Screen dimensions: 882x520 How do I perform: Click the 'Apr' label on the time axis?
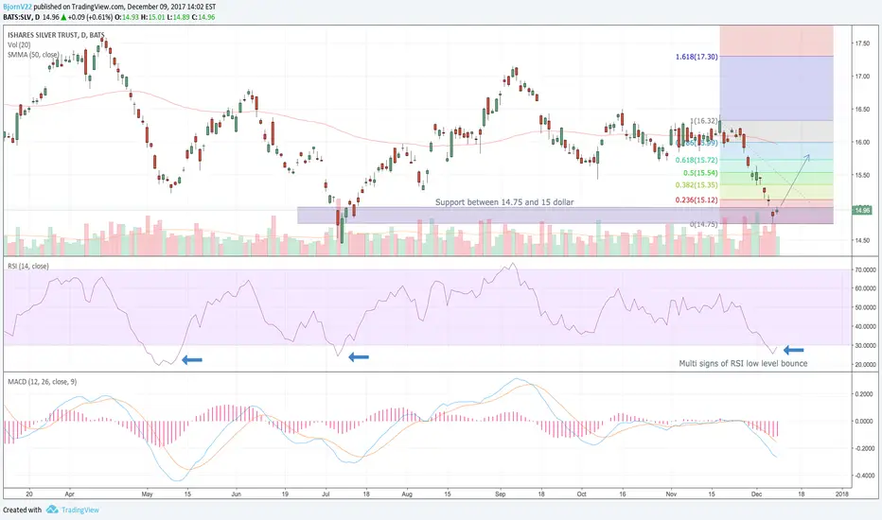point(70,494)
